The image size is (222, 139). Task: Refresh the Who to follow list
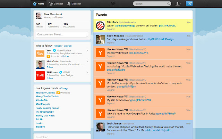(58, 46)
